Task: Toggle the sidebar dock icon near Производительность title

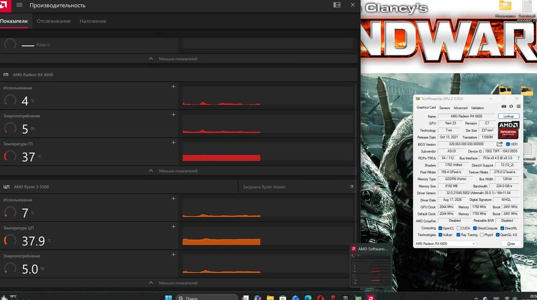Action: (337, 5)
